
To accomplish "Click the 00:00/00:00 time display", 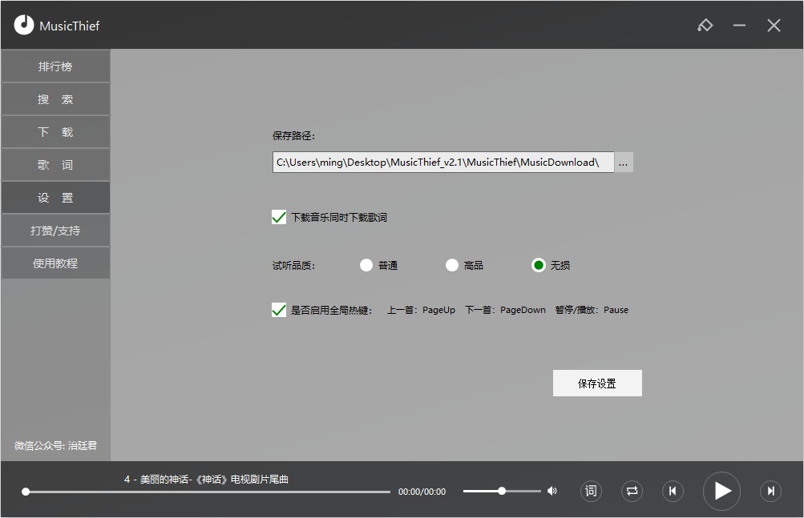I will 422,492.
